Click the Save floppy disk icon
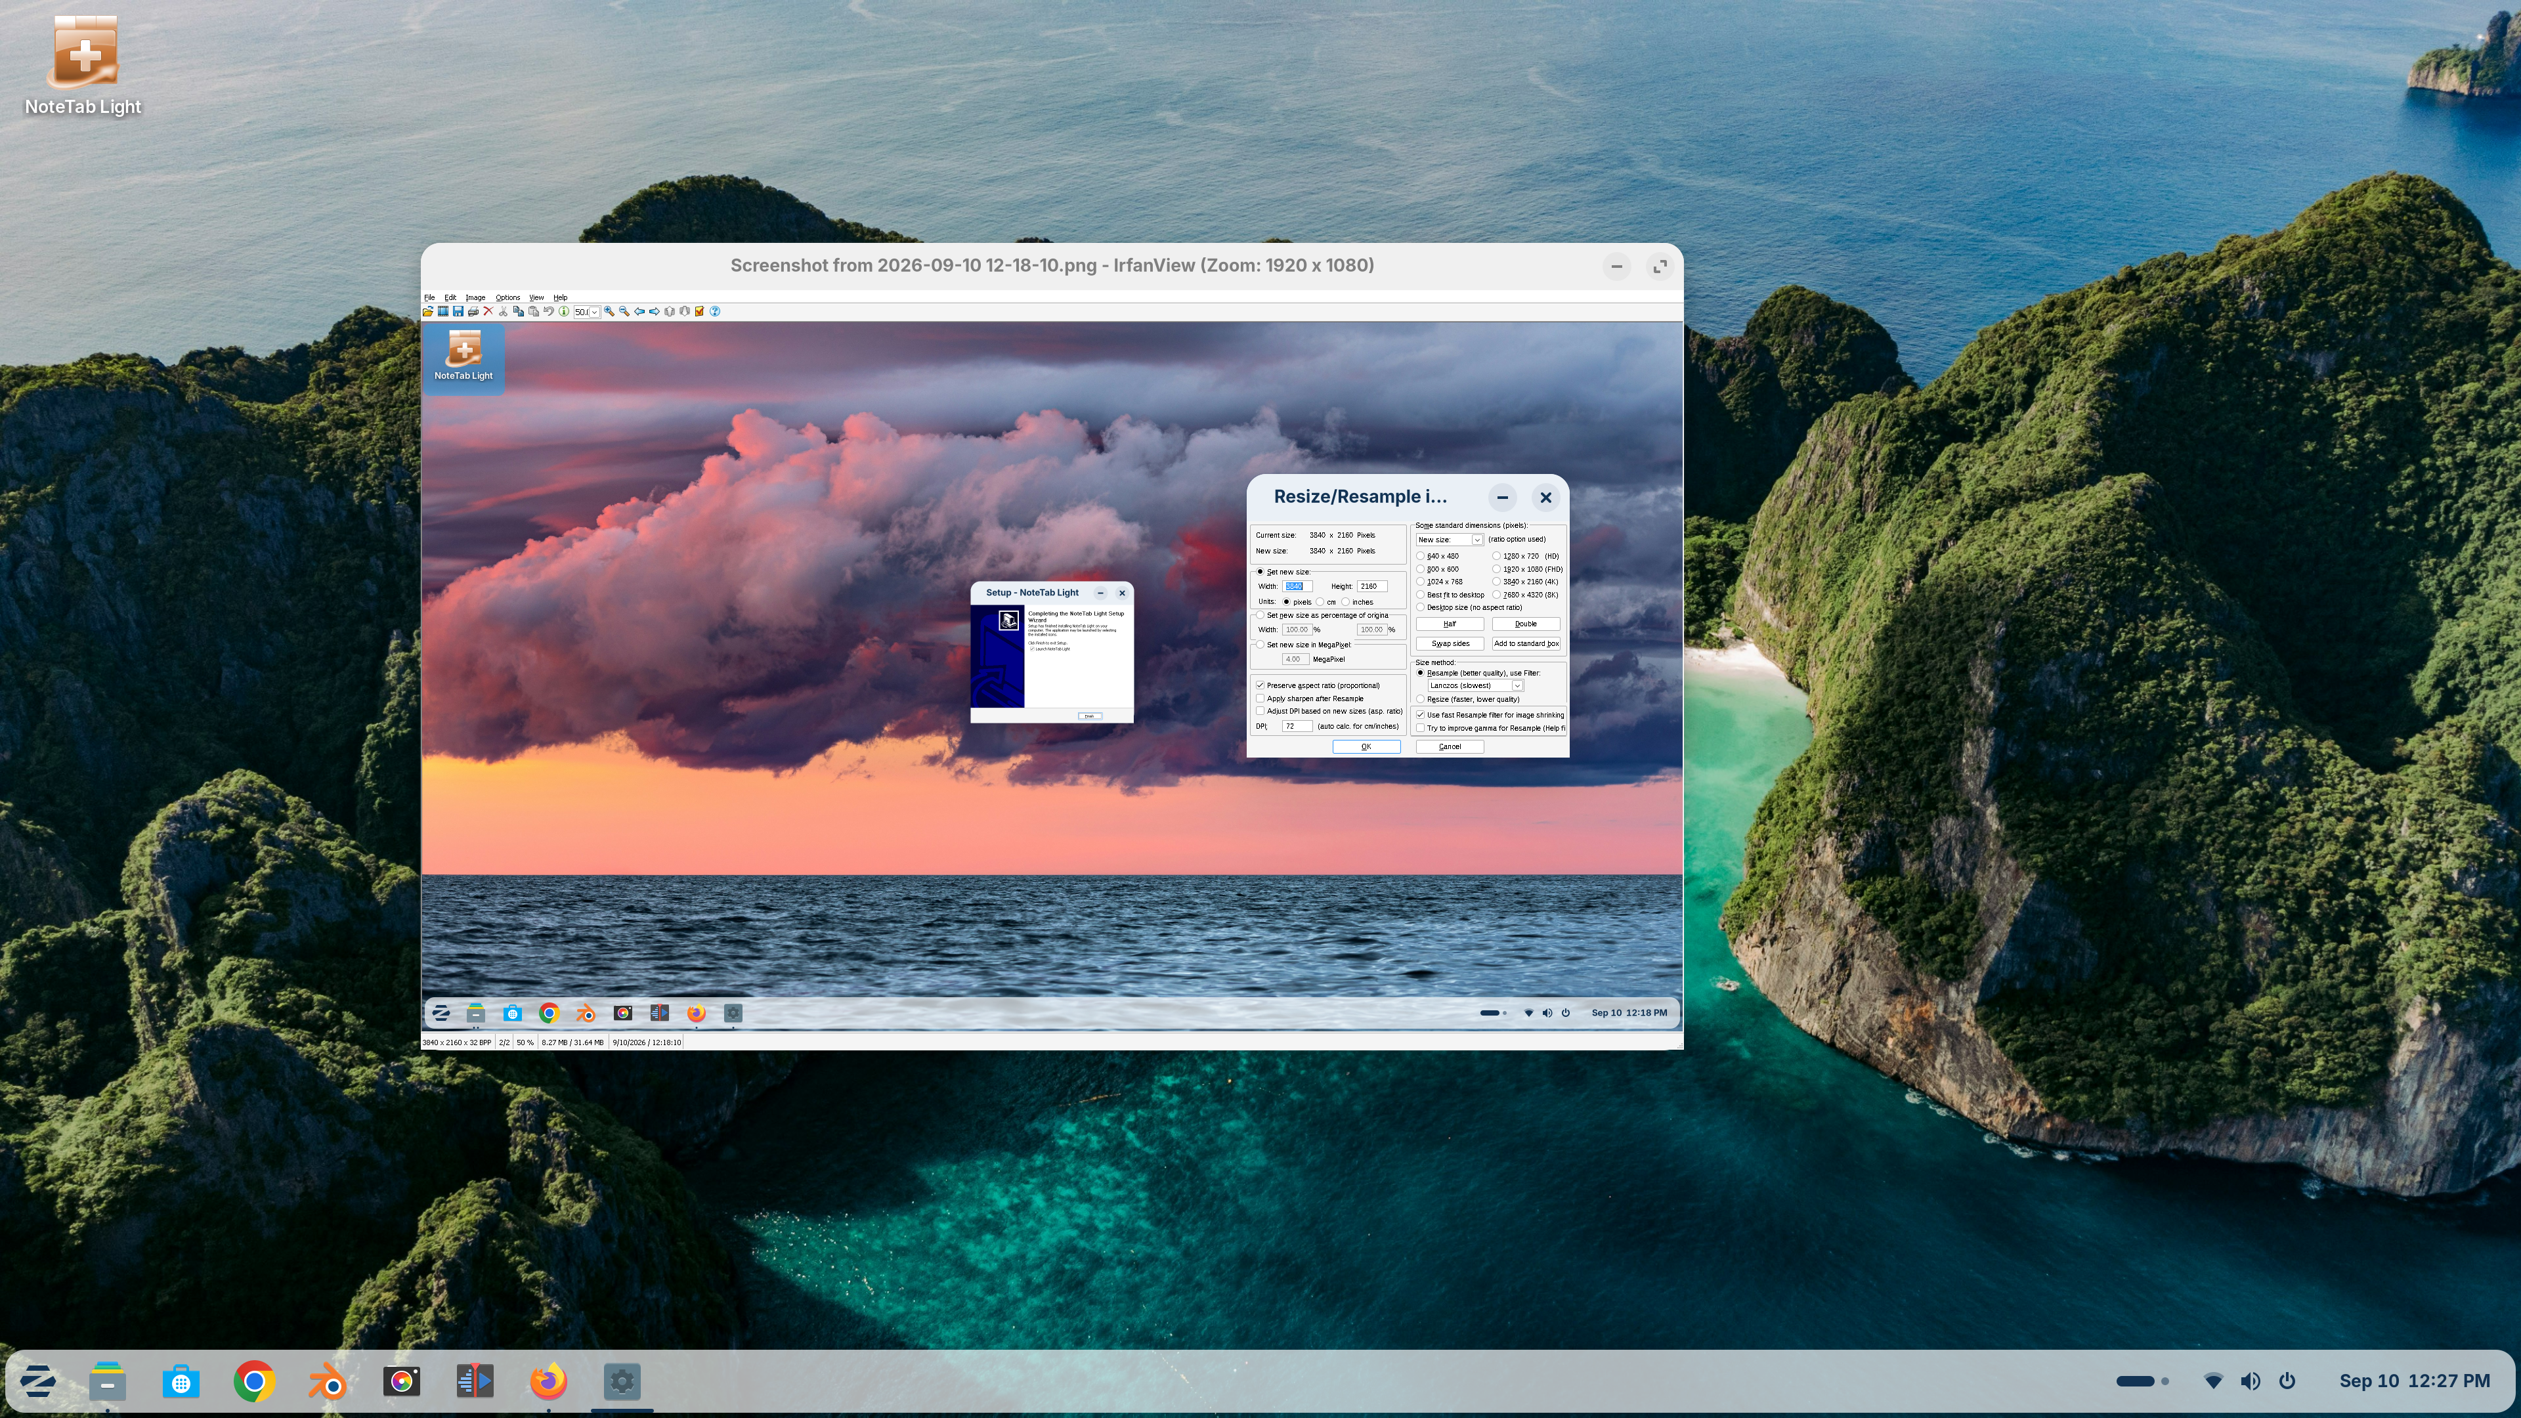2521x1418 pixels. click(459, 311)
